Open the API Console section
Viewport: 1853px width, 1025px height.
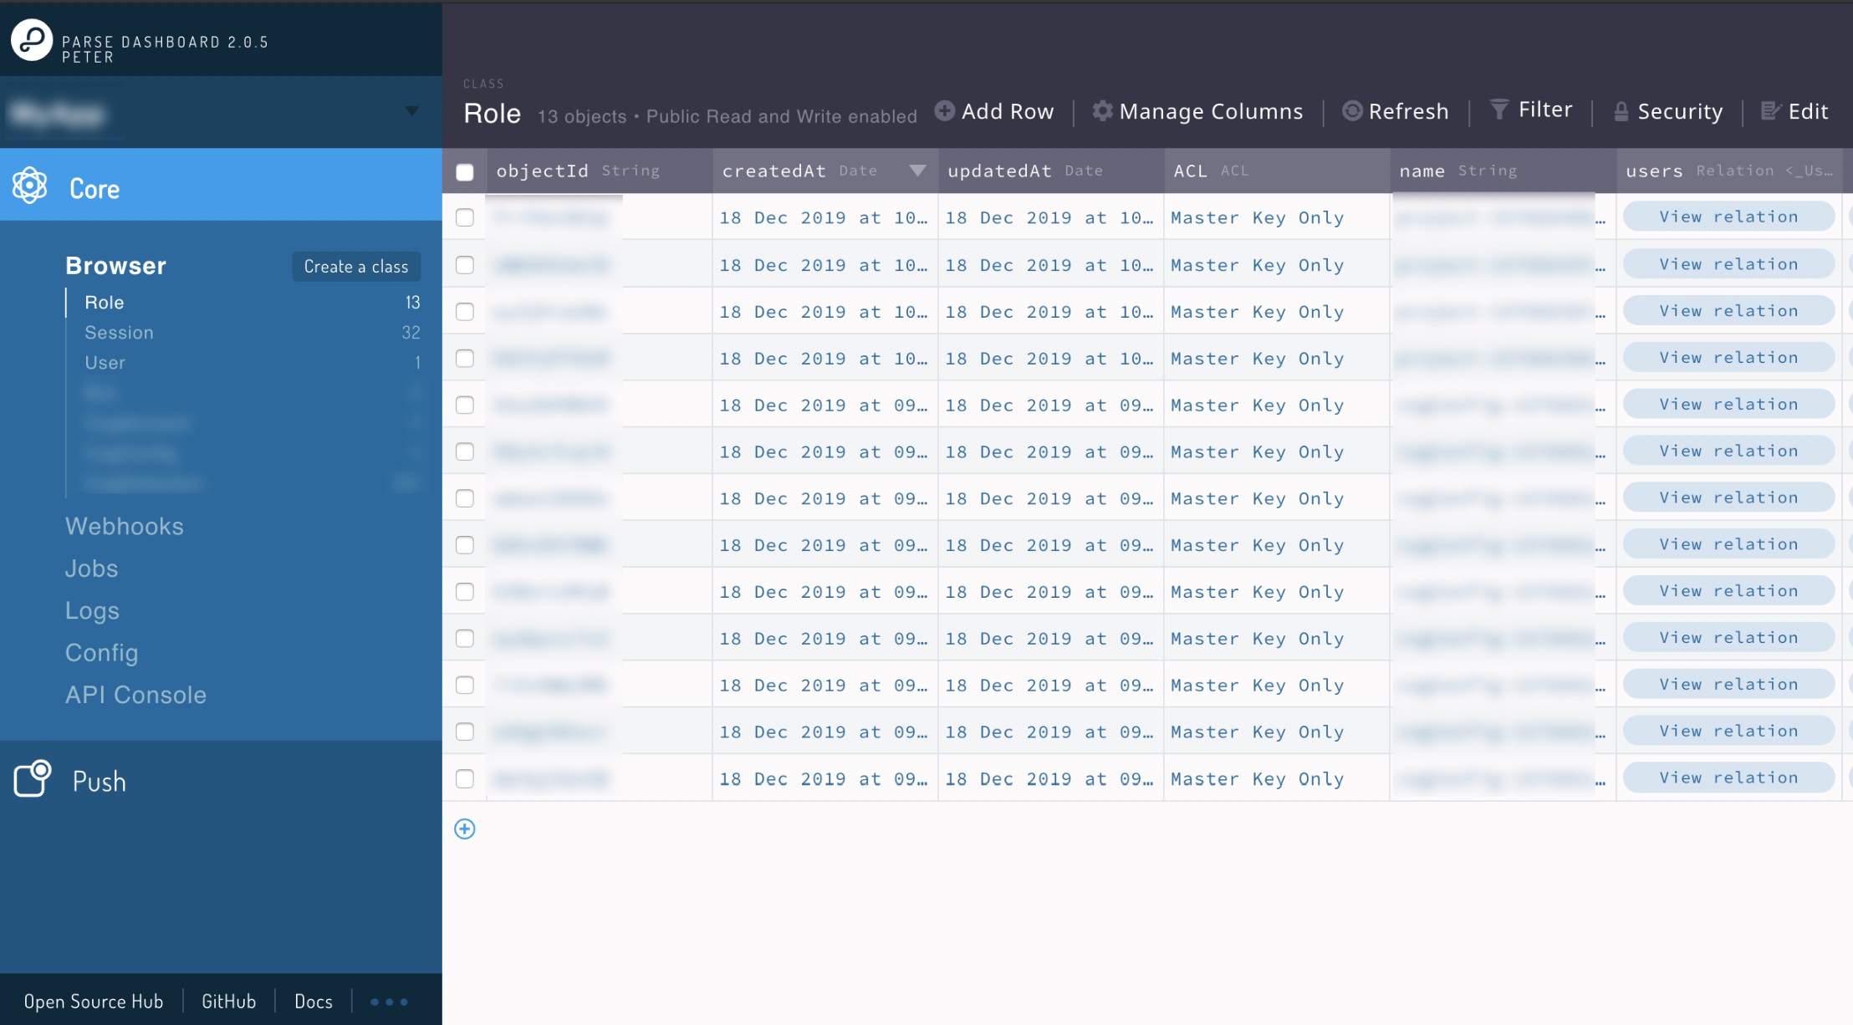(136, 694)
